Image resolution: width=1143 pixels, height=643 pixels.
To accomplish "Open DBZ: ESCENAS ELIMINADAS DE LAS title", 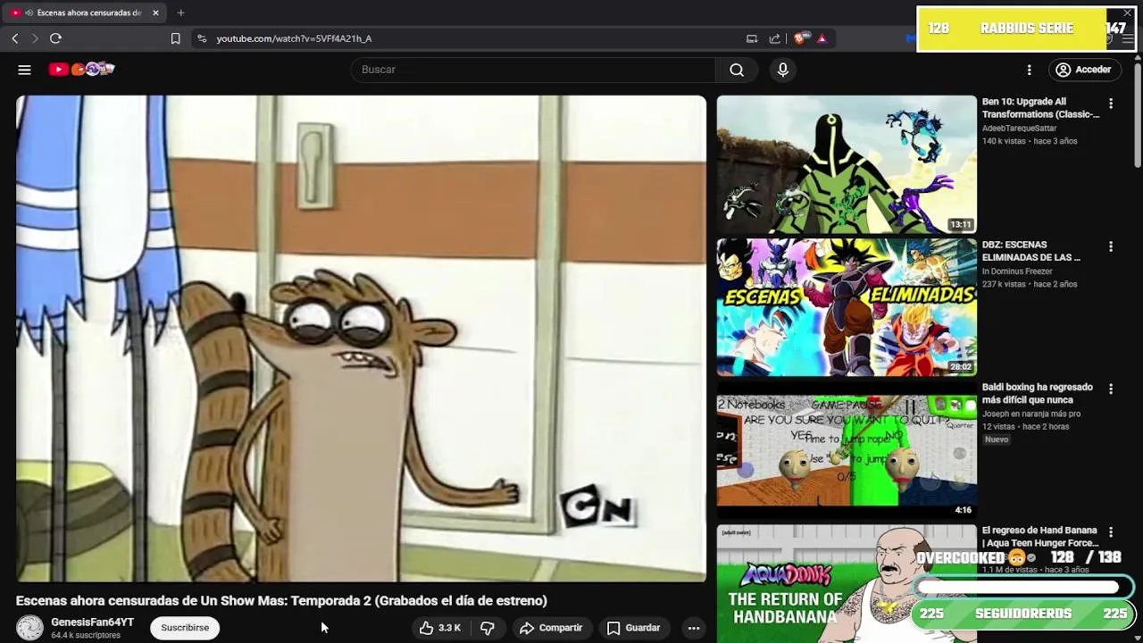I will pyautogui.click(x=1031, y=251).
